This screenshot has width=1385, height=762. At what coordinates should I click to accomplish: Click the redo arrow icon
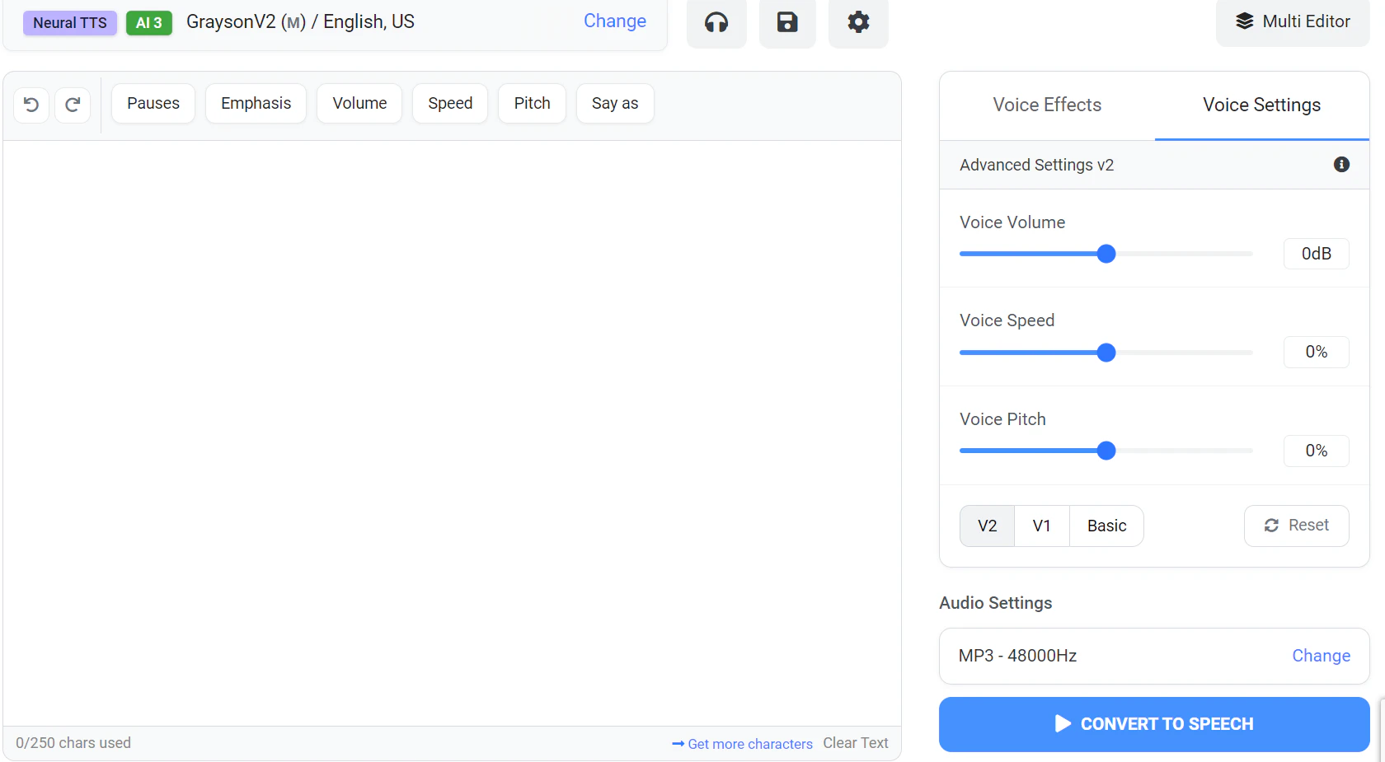pyautogui.click(x=72, y=105)
